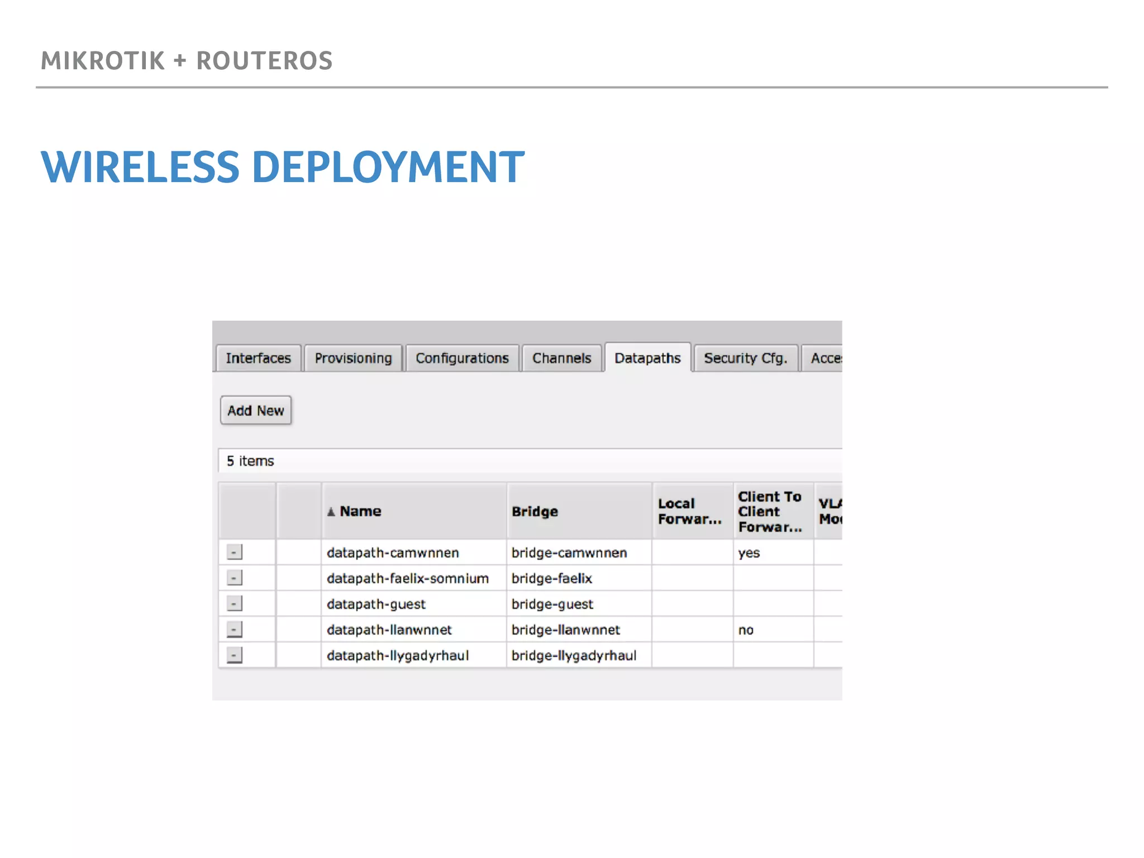Click the bridge-llanwnnet cell
Screen dimensions: 1144x858
(579, 630)
